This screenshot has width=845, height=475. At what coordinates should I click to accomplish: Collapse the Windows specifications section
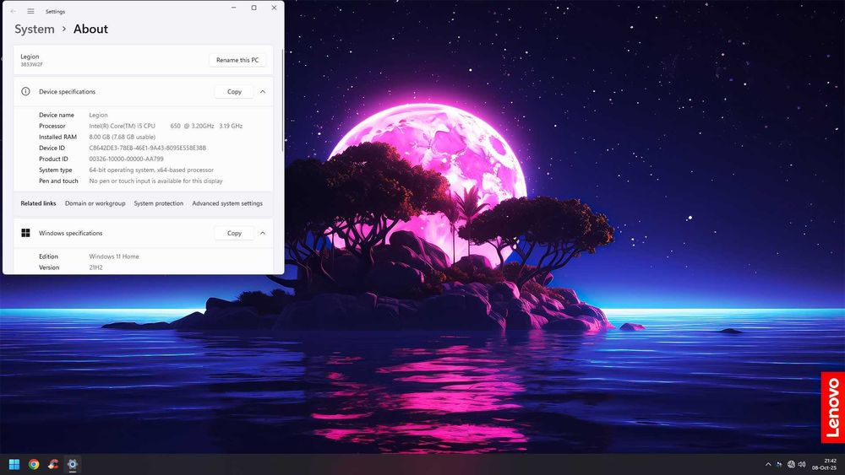(x=263, y=233)
